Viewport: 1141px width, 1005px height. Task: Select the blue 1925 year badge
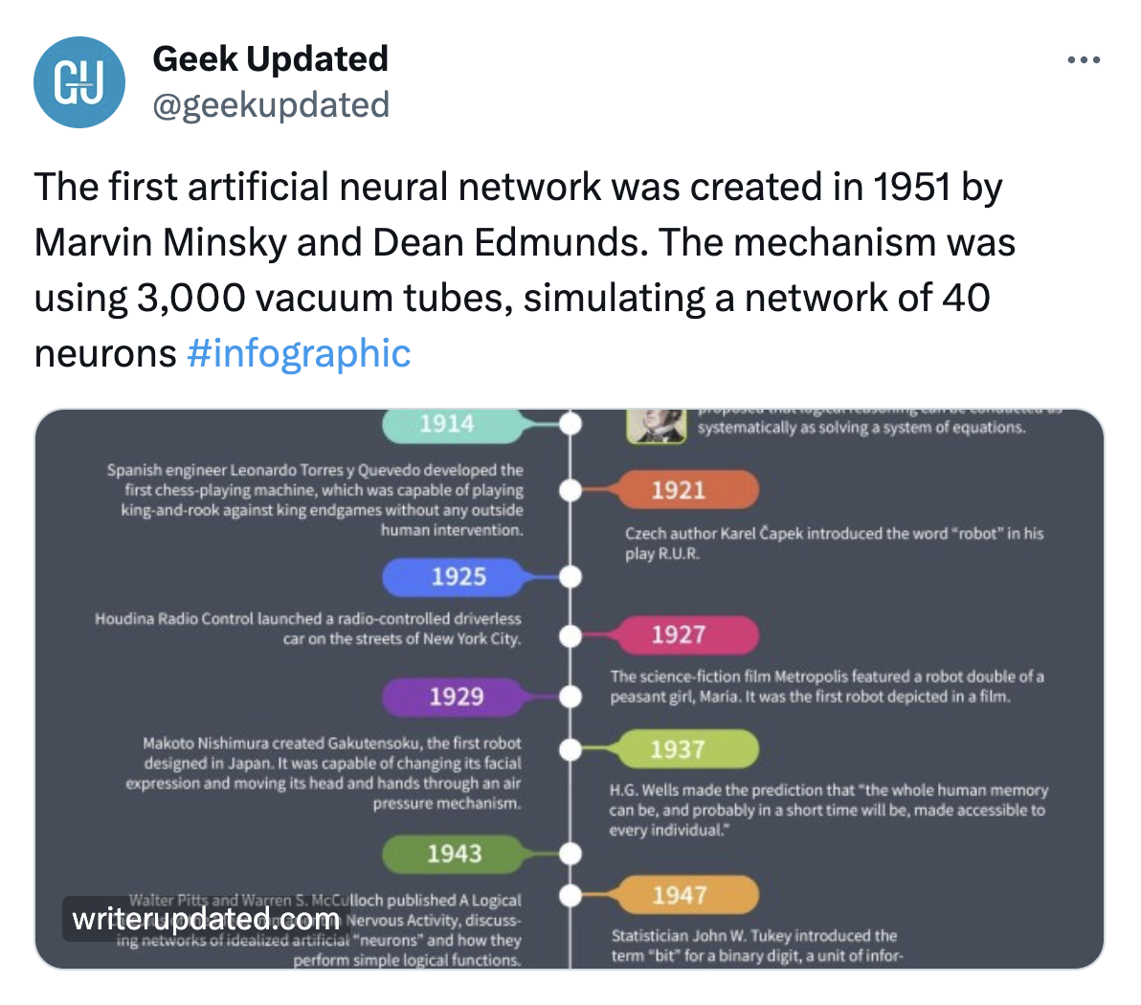[459, 577]
